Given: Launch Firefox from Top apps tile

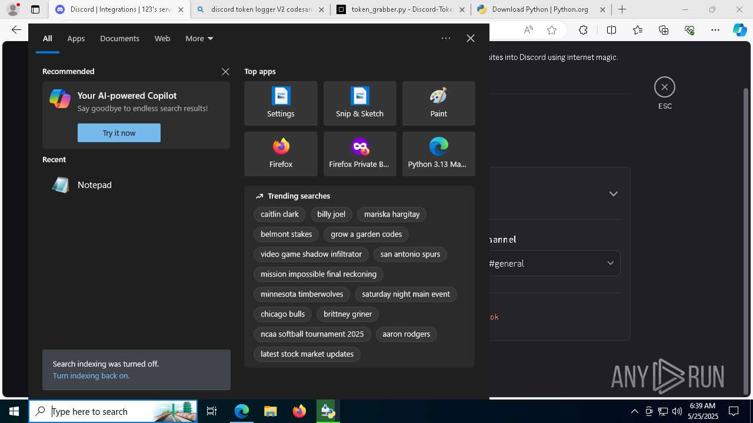Looking at the screenshot, I should (281, 154).
